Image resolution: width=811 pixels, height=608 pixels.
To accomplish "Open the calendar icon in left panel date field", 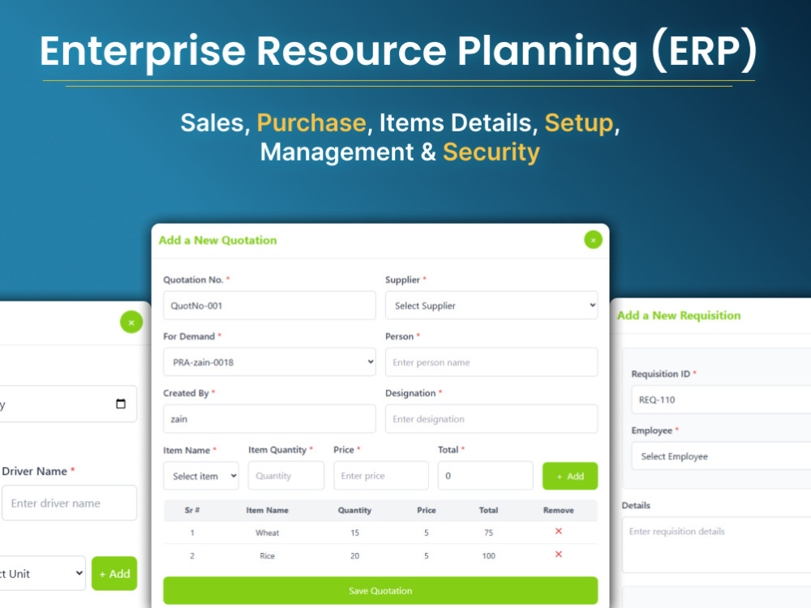I will tap(121, 404).
